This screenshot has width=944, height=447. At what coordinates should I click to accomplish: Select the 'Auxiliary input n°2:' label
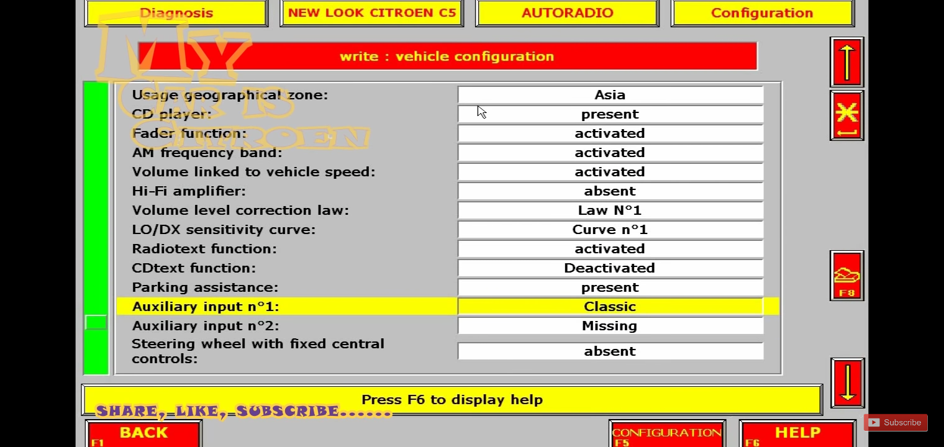tap(206, 326)
